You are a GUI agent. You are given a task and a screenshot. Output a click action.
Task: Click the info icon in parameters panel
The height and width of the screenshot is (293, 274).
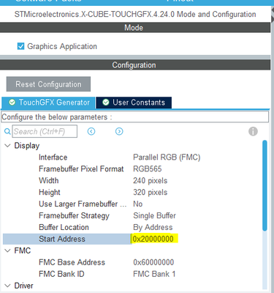253,131
